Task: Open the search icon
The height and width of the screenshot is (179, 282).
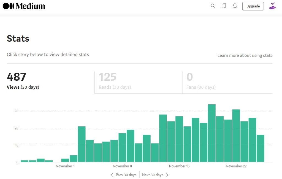Action: (x=213, y=6)
